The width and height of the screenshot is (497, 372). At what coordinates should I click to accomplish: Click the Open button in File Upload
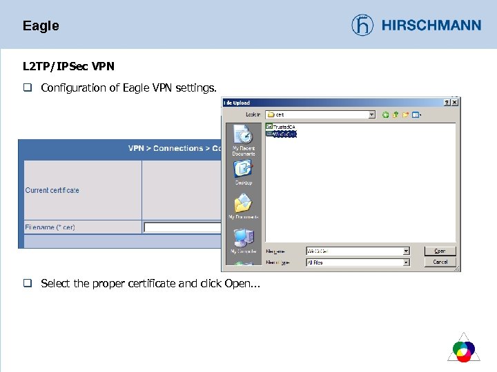[x=440, y=251]
